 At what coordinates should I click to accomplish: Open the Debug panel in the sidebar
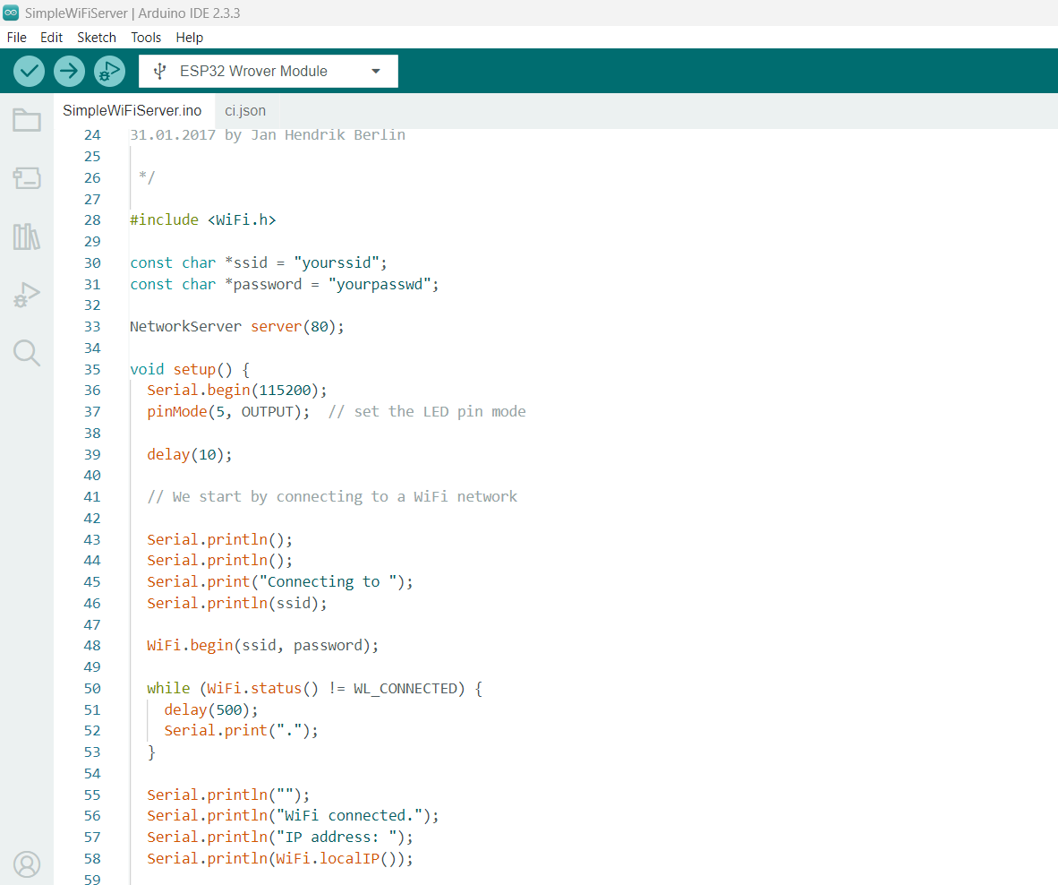(x=27, y=295)
